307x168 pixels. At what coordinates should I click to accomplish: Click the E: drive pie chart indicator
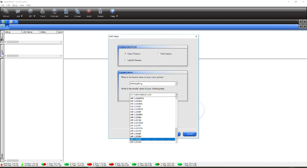point(89,164)
